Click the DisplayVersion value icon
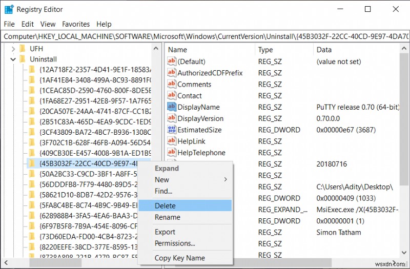410x269 pixels. click(x=172, y=118)
